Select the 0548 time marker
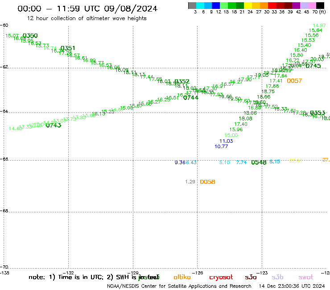The height and width of the screenshot is (290, 330). click(259, 162)
